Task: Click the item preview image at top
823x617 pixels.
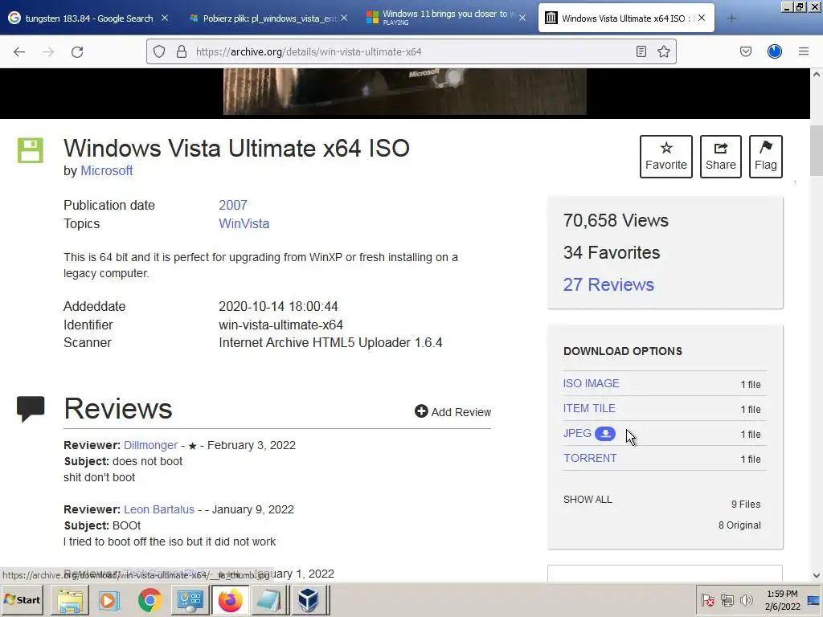Action: coord(405,92)
